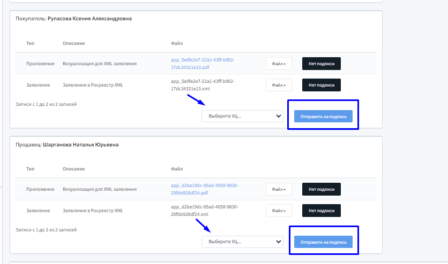The height and width of the screenshot is (264, 448).
Task: Expand Файл menu for app_d2be19dc xml row
Action: (x=279, y=211)
